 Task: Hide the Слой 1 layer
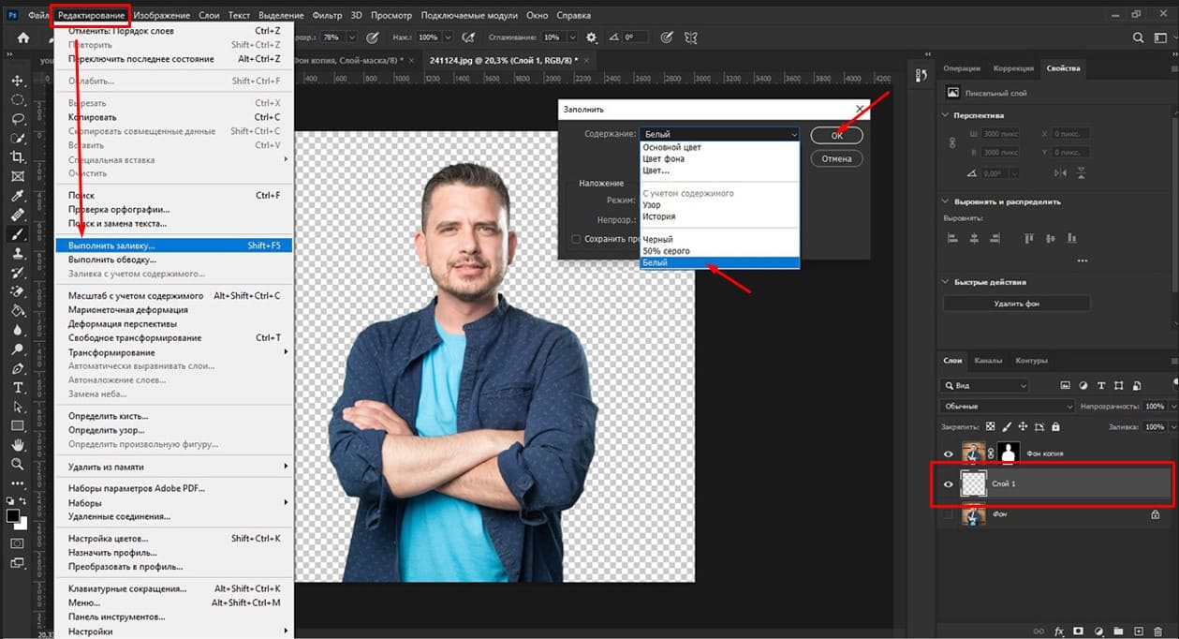point(948,484)
